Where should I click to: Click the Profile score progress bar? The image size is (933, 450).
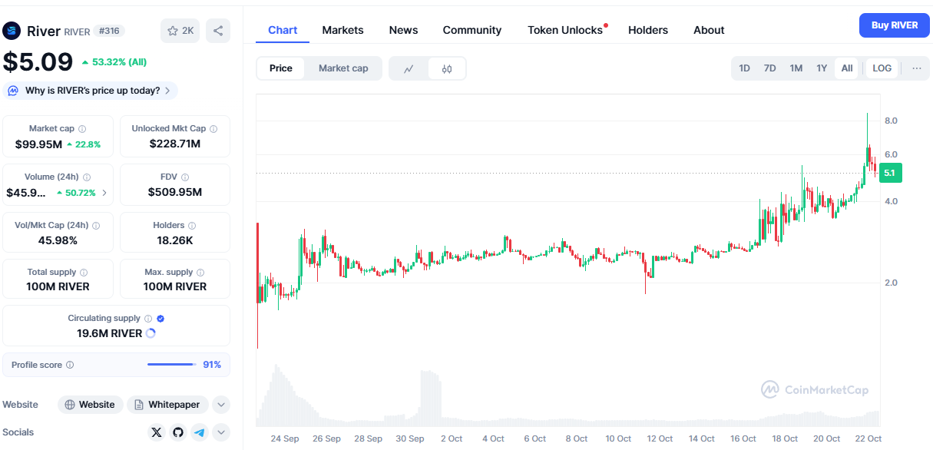pos(170,365)
